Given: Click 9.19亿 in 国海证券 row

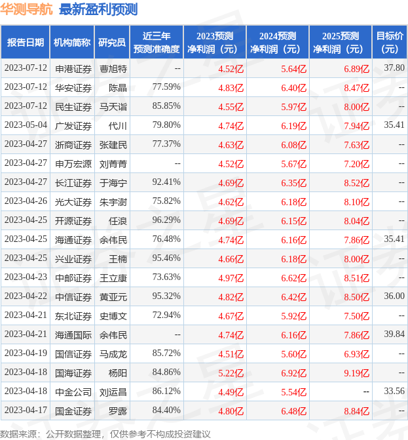Looking at the screenshot, I should 356,373.
